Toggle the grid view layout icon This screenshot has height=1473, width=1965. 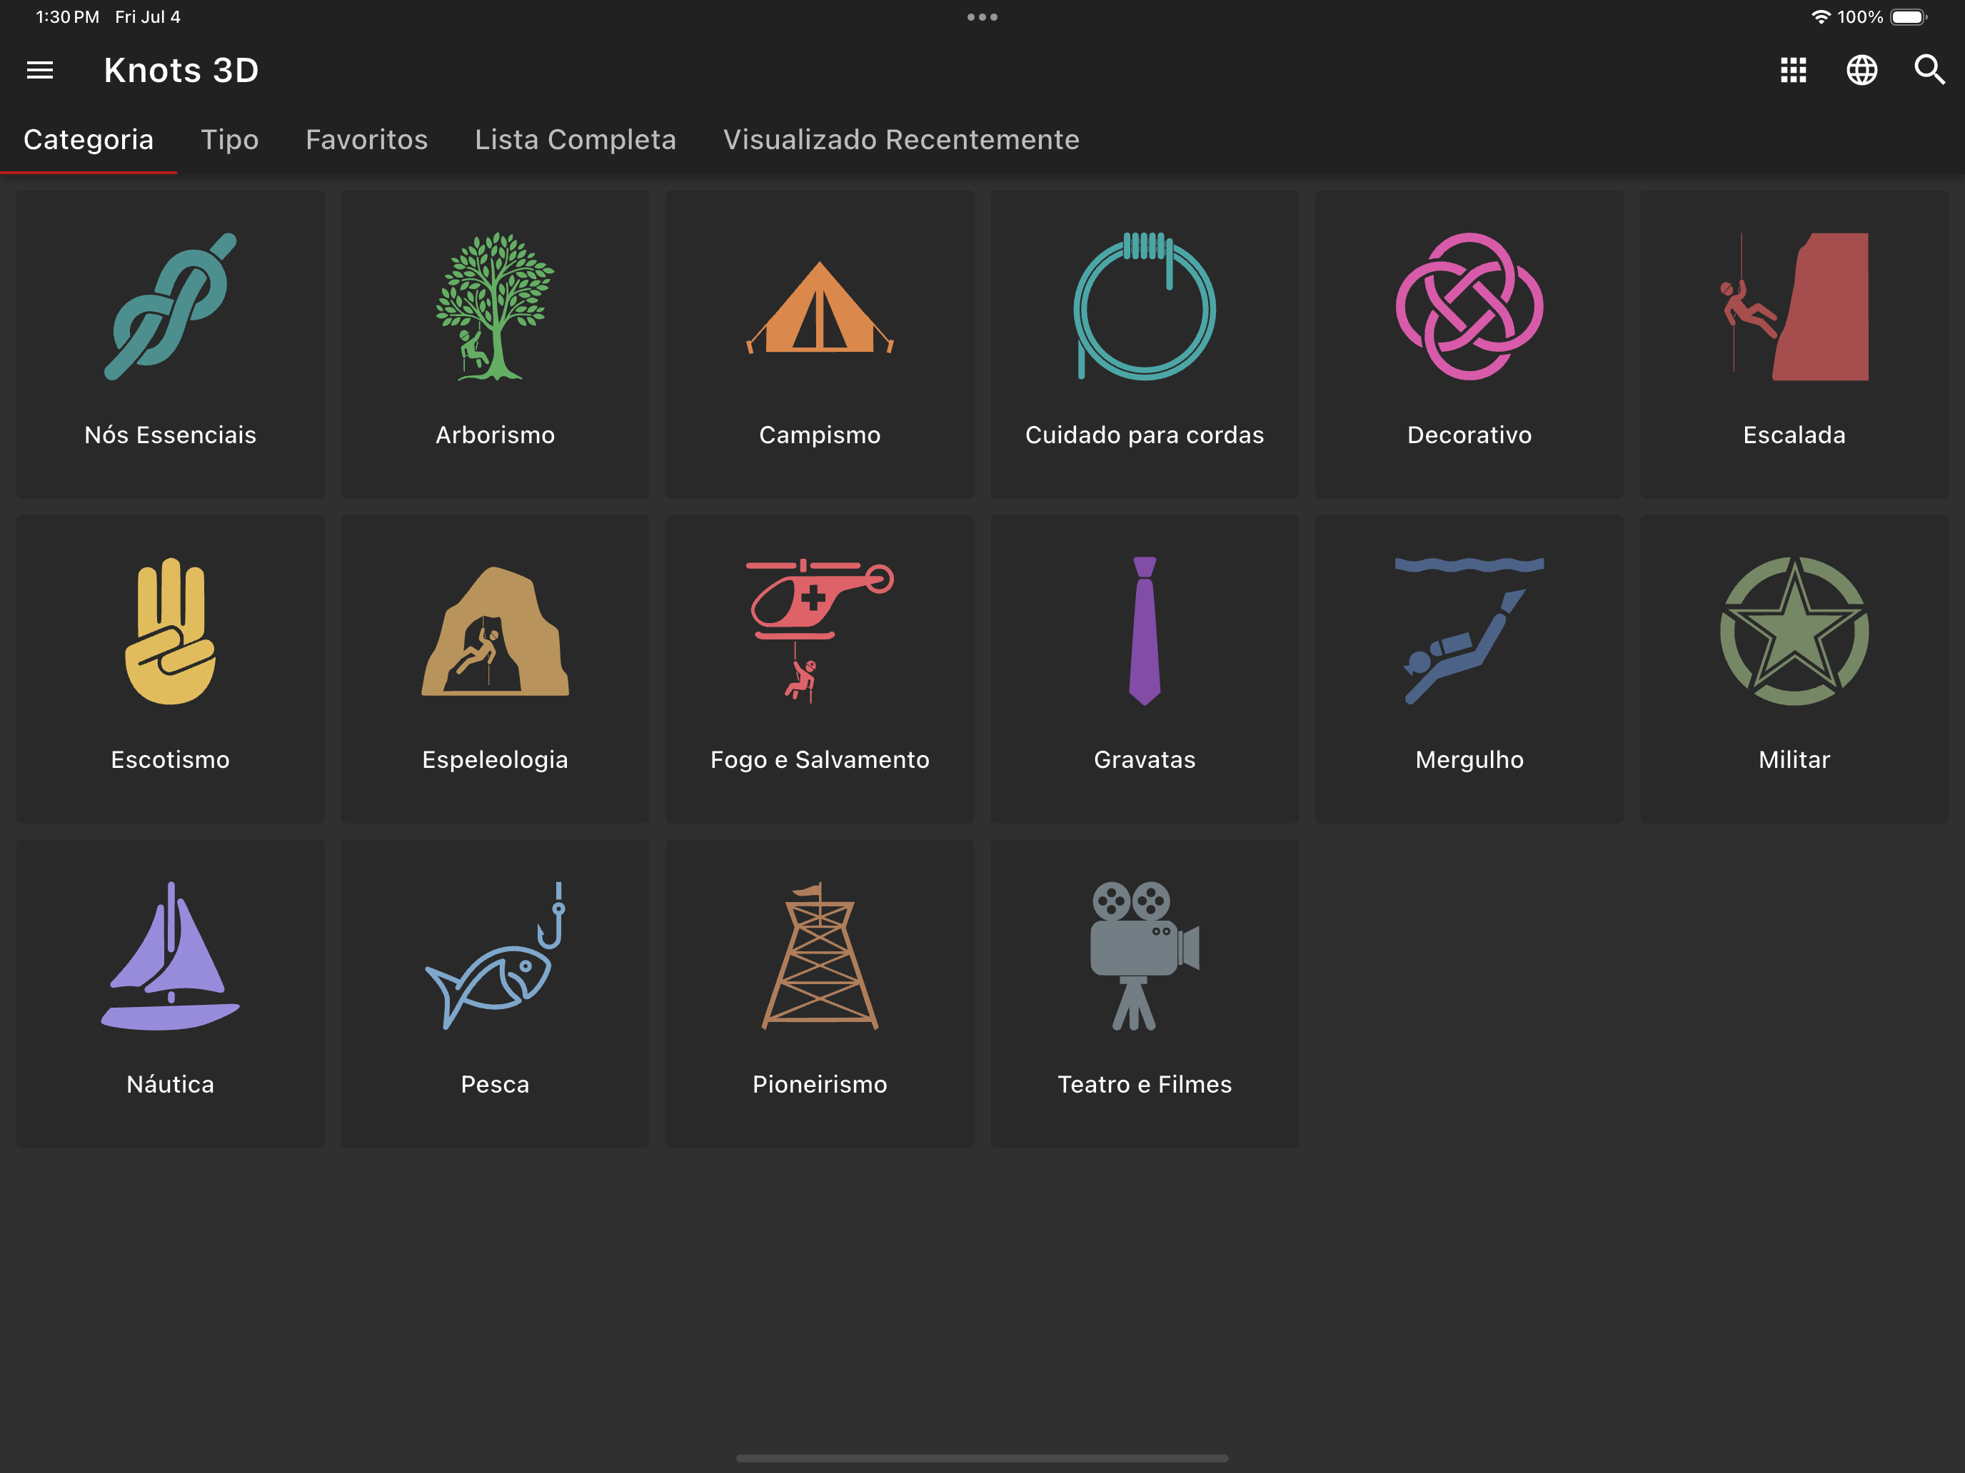pos(1793,70)
